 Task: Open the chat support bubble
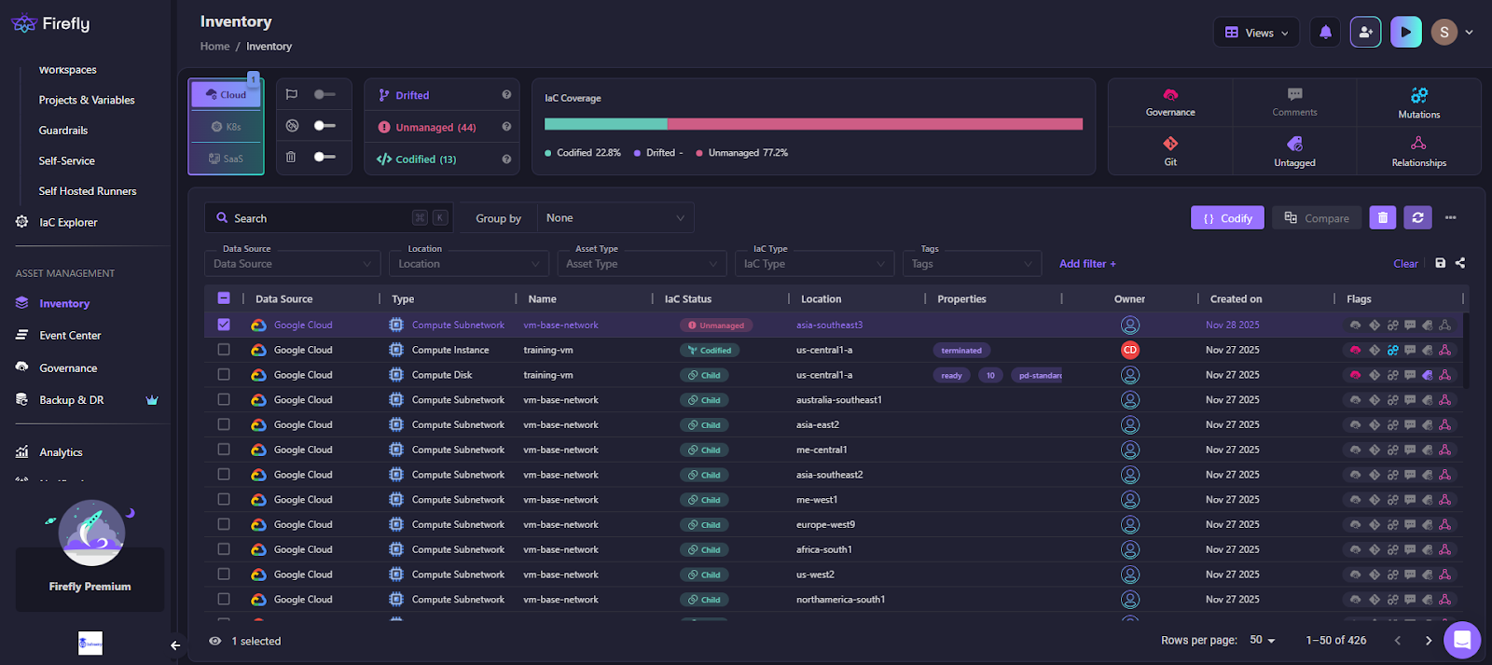pos(1462,640)
